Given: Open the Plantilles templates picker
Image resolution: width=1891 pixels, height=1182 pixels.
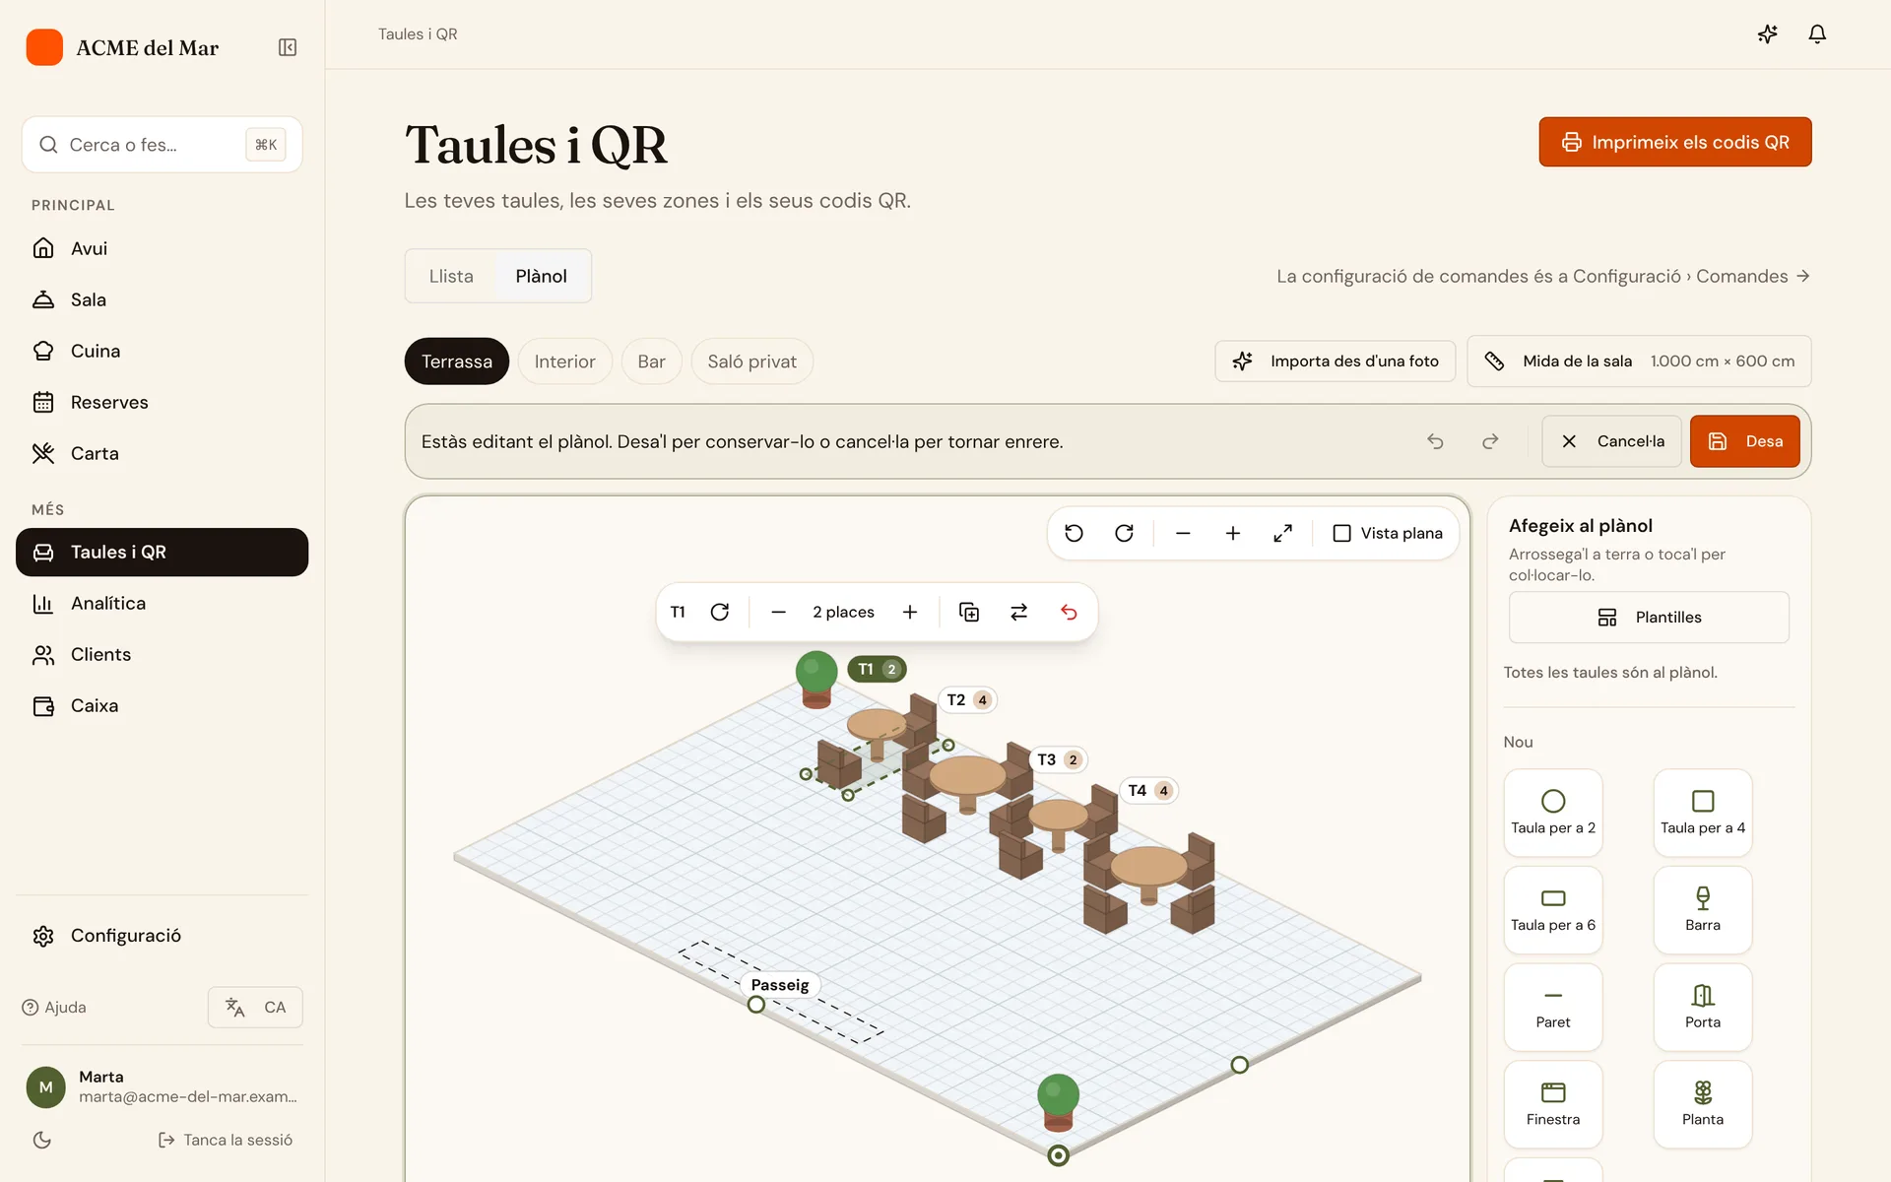Looking at the screenshot, I should point(1649,617).
